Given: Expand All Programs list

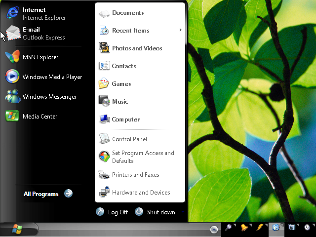Looking at the screenshot, I should pos(48,194).
